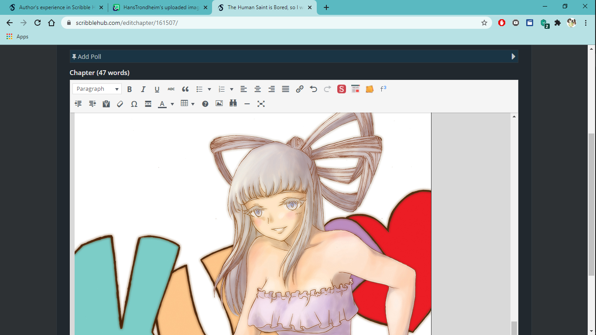The image size is (596, 335).
Task: Enter fullscreen editor mode
Action: (x=261, y=104)
